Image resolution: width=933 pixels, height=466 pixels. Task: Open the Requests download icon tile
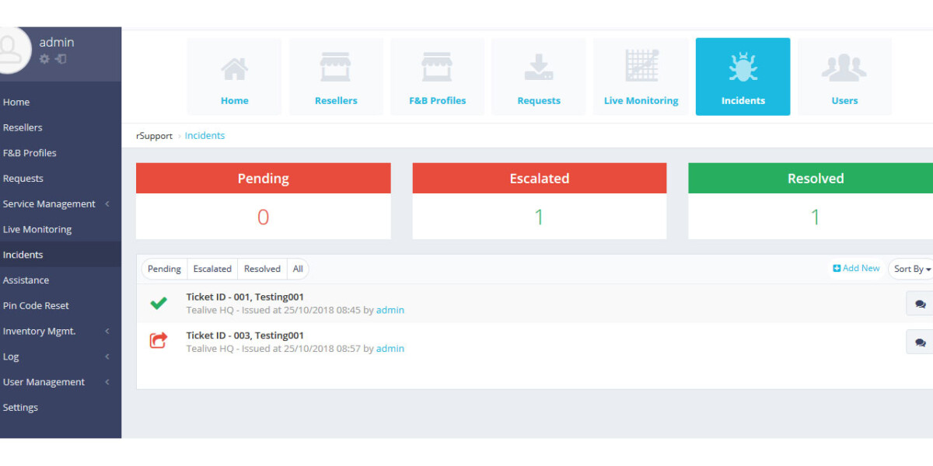pyautogui.click(x=539, y=76)
